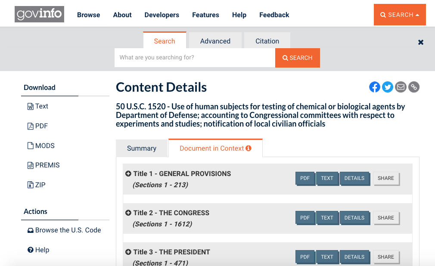This screenshot has width=435, height=266.
Task: Open the Advanced search tab
Action: (215, 41)
